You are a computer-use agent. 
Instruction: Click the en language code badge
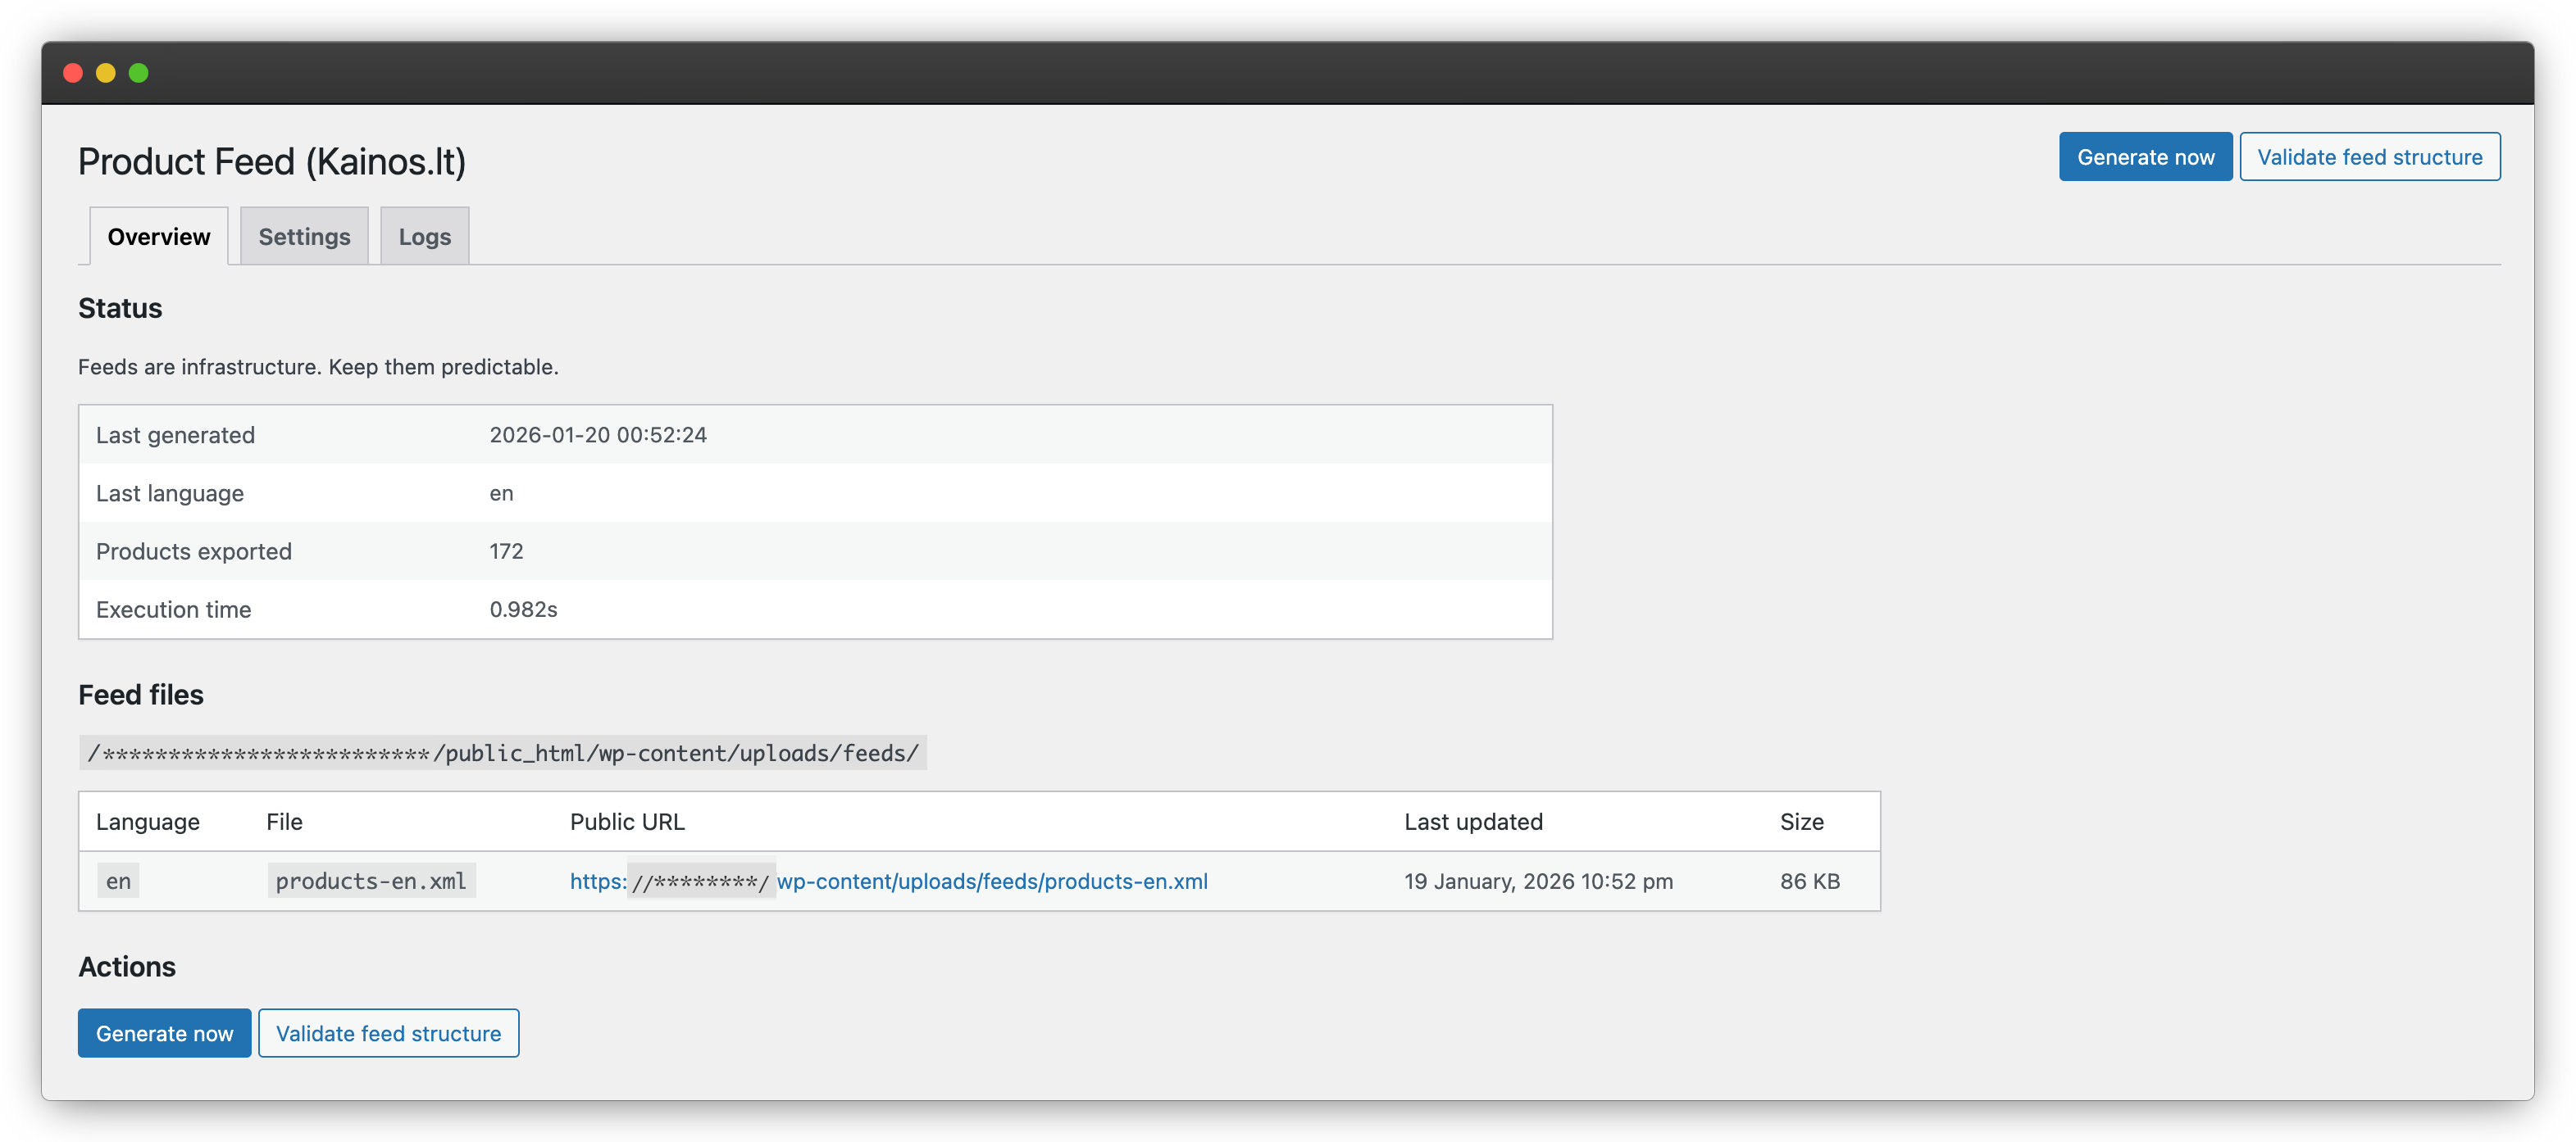pyautogui.click(x=118, y=880)
